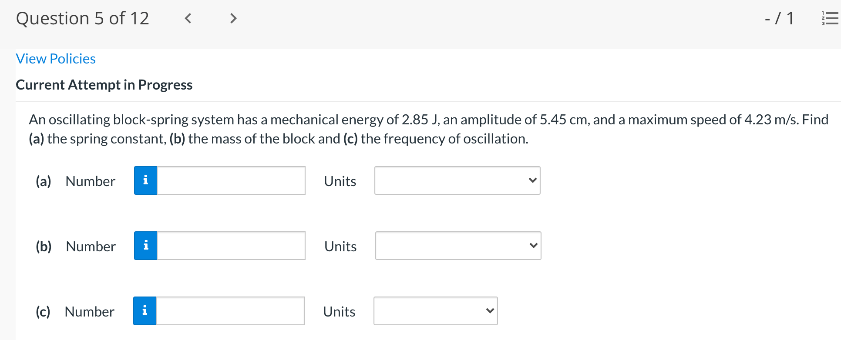Click the Number input field for part (b)

pyautogui.click(x=231, y=246)
